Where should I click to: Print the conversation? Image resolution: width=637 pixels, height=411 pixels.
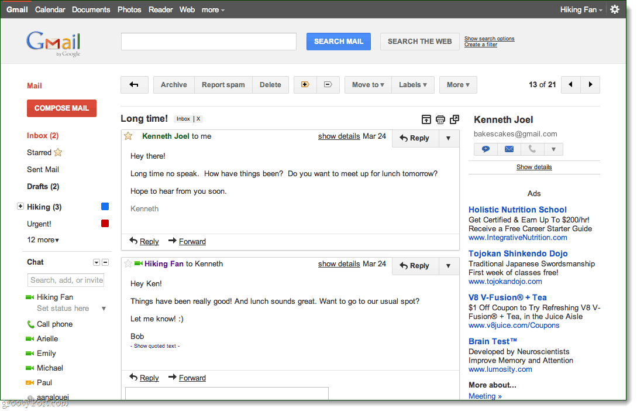[x=440, y=119]
